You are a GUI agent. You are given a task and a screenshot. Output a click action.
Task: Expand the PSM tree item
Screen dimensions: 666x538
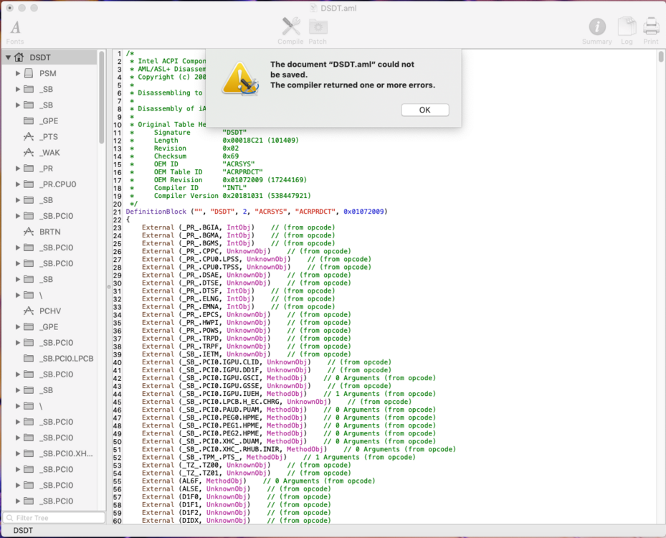click(18, 73)
